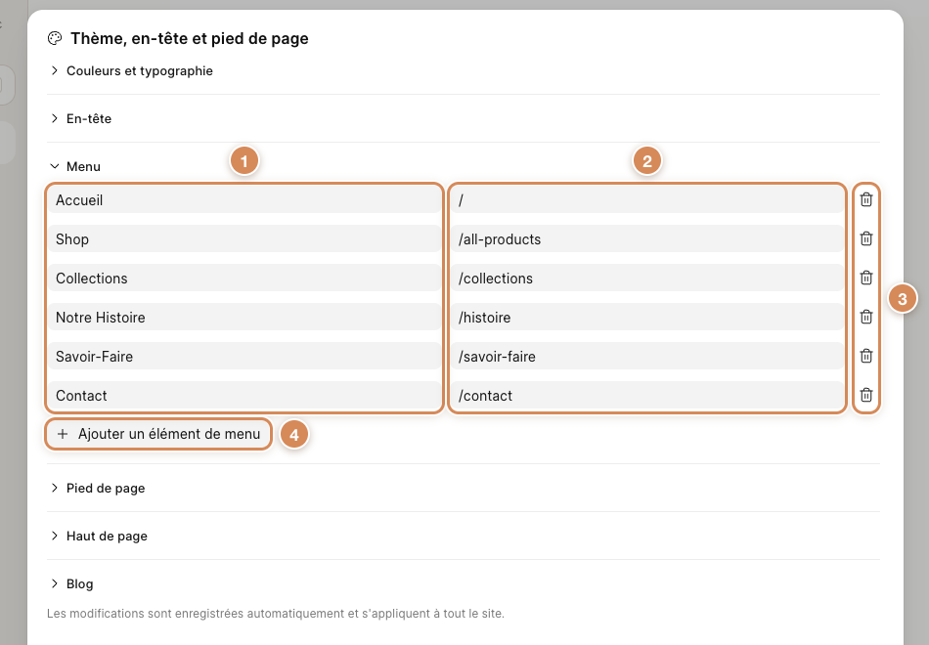Screen dimensions: 929x645
Task: Delete the Notre Histoire menu item
Action: click(x=866, y=317)
